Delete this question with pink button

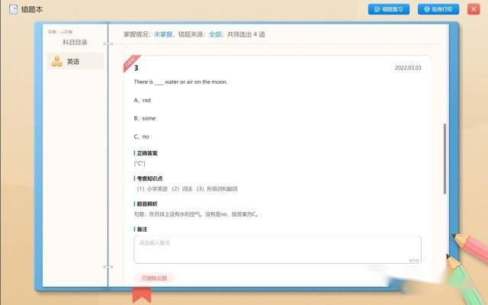pyautogui.click(x=154, y=278)
